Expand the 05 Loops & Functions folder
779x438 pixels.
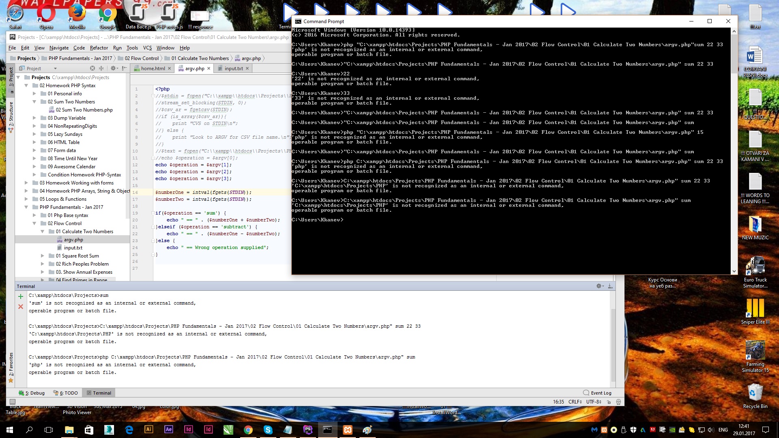26,199
